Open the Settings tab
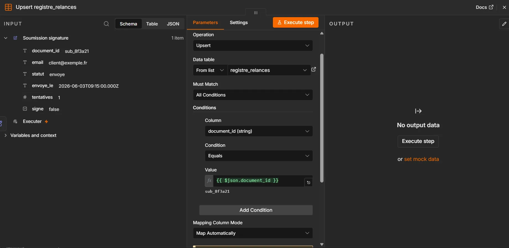 (239, 23)
